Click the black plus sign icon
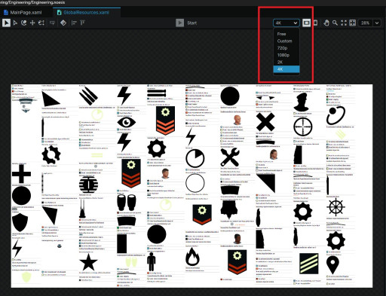386x296 pixels. [x=21, y=173]
